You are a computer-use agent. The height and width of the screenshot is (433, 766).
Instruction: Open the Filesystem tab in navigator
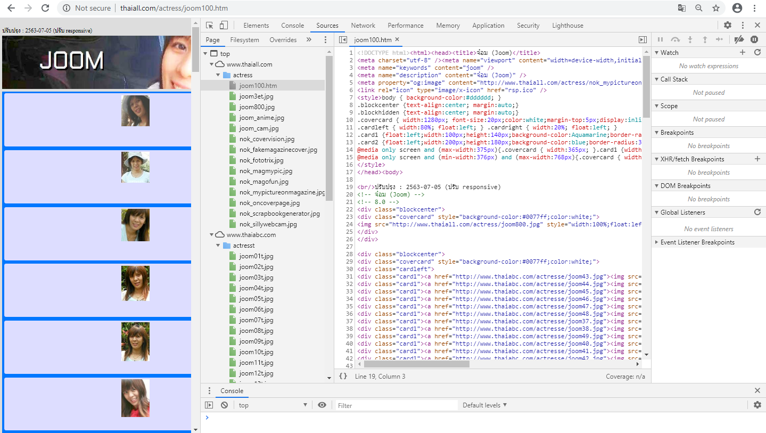click(x=244, y=39)
